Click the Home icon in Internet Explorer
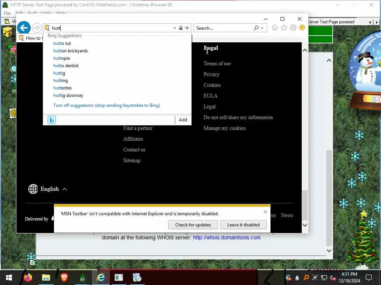The image size is (381, 285). click(275, 28)
